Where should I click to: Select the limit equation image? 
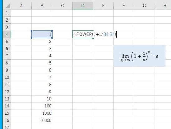tap(140, 56)
